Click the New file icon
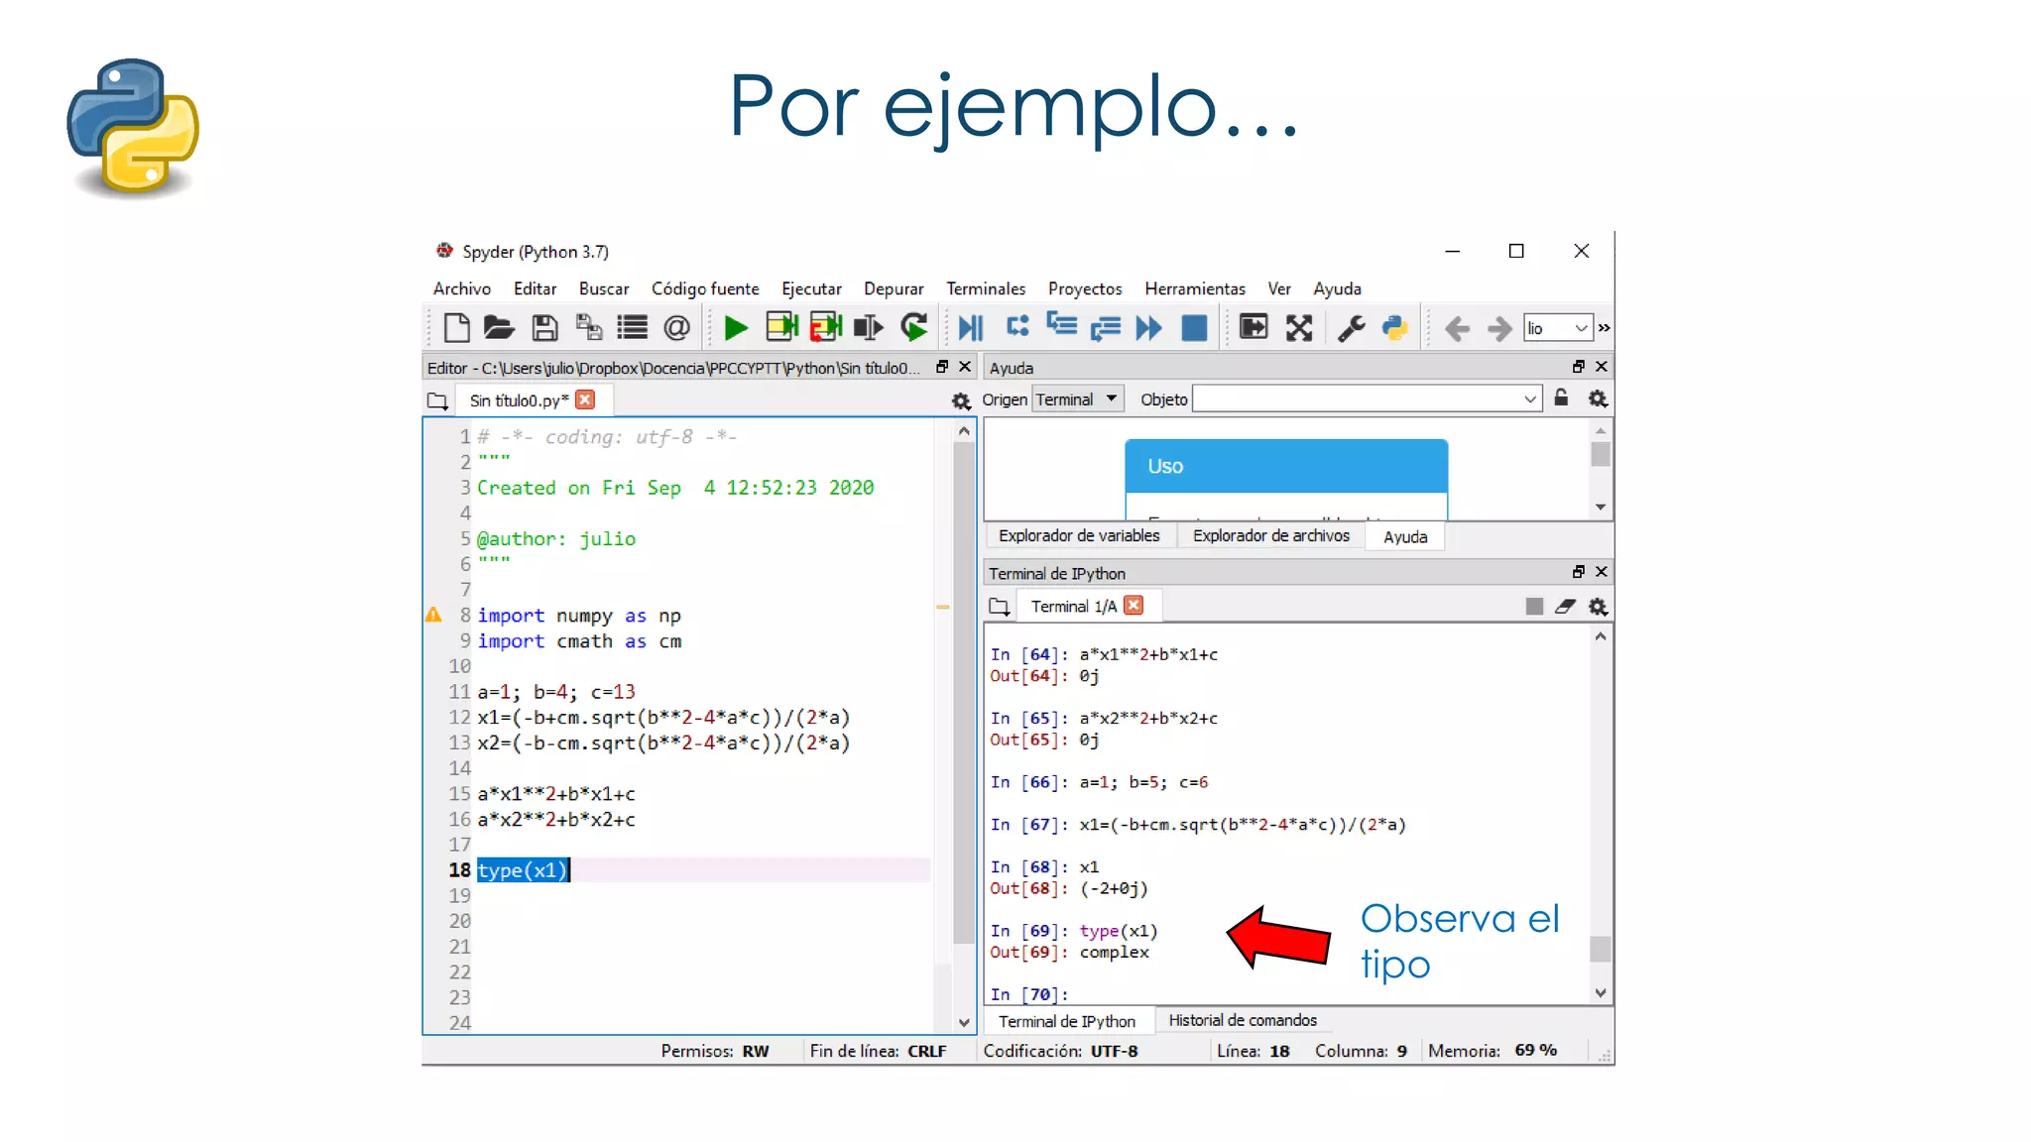This screenshot has width=2031, height=1142. click(456, 328)
